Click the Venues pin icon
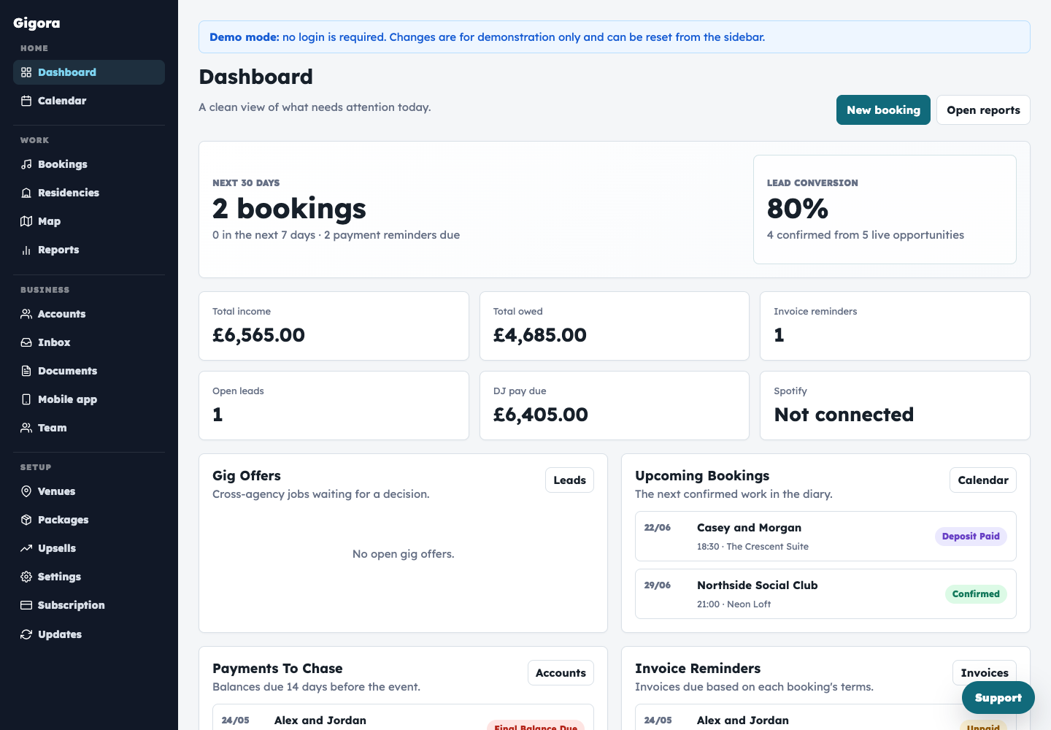Viewport: 1051px width, 730px height. coord(26,491)
